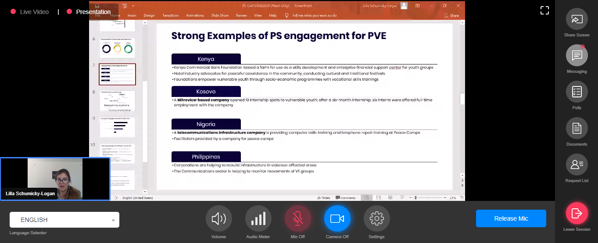598x243 pixels.
Task: Switch PowerPoint to Slide Sorter view
Action: coord(378,198)
